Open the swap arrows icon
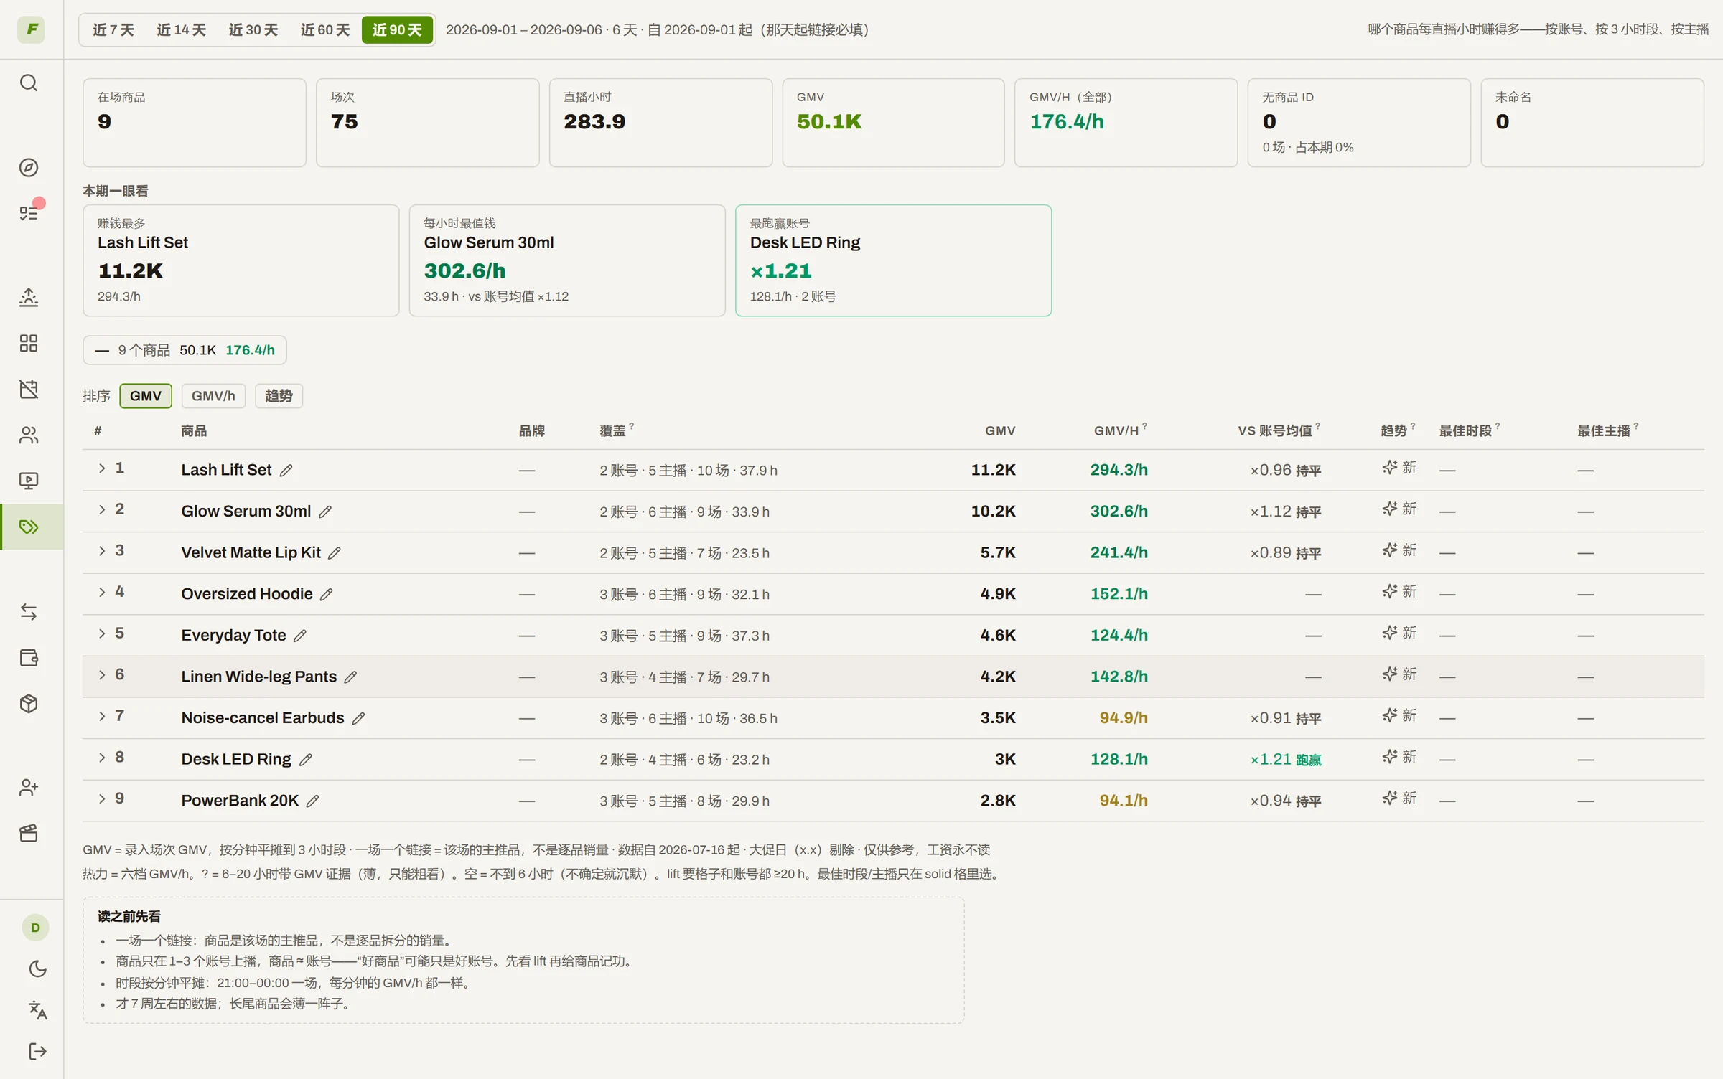The image size is (1723, 1079). (29, 611)
